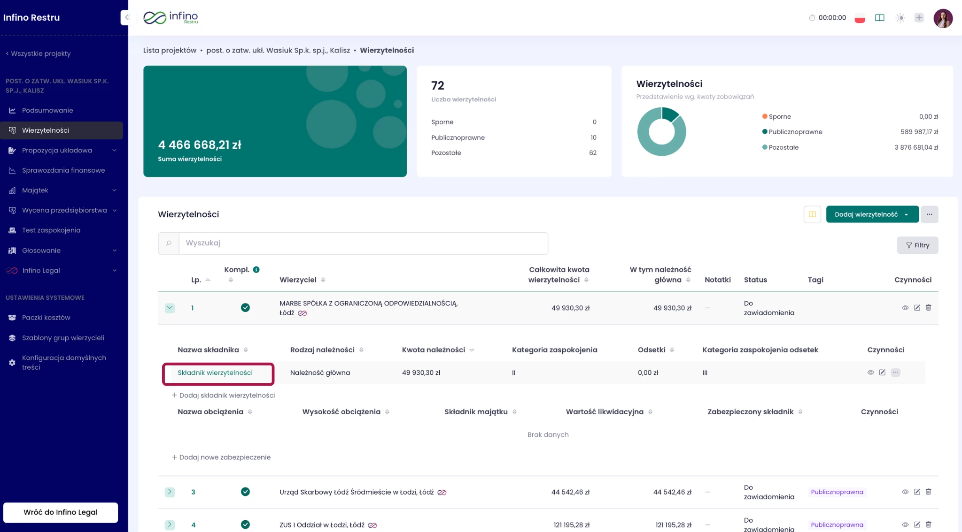Toggle light/dark theme sun icon
962x532 pixels.
point(900,18)
